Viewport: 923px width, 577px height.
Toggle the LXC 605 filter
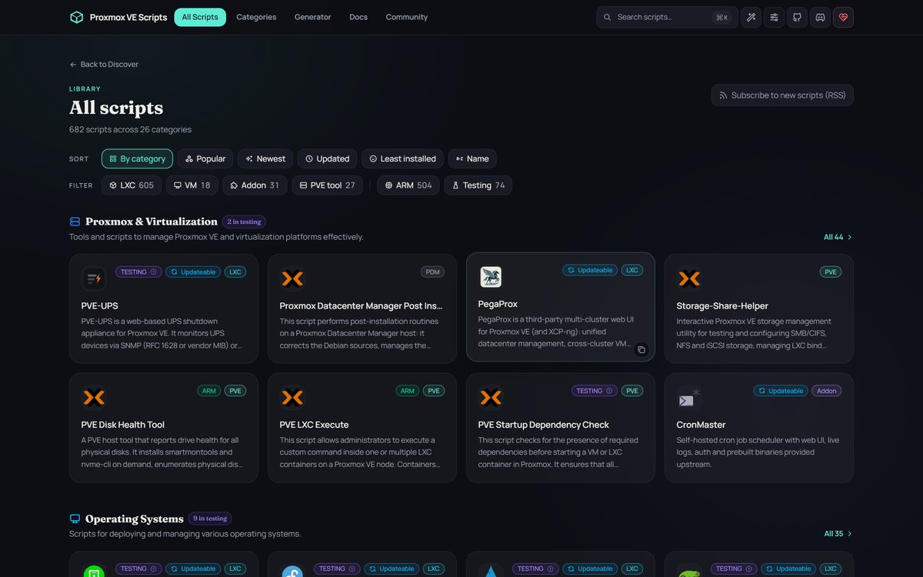(x=132, y=185)
